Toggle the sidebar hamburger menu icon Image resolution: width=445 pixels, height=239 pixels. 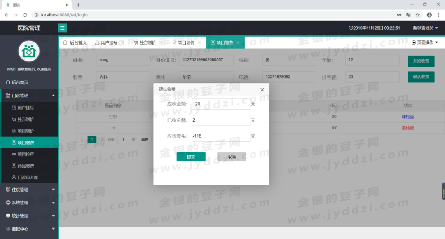pyautogui.click(x=62, y=28)
